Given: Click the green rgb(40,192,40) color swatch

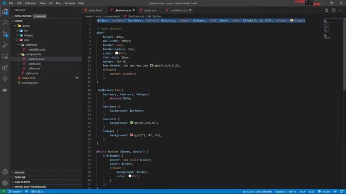Looking at the screenshot, I should pos(131,123).
